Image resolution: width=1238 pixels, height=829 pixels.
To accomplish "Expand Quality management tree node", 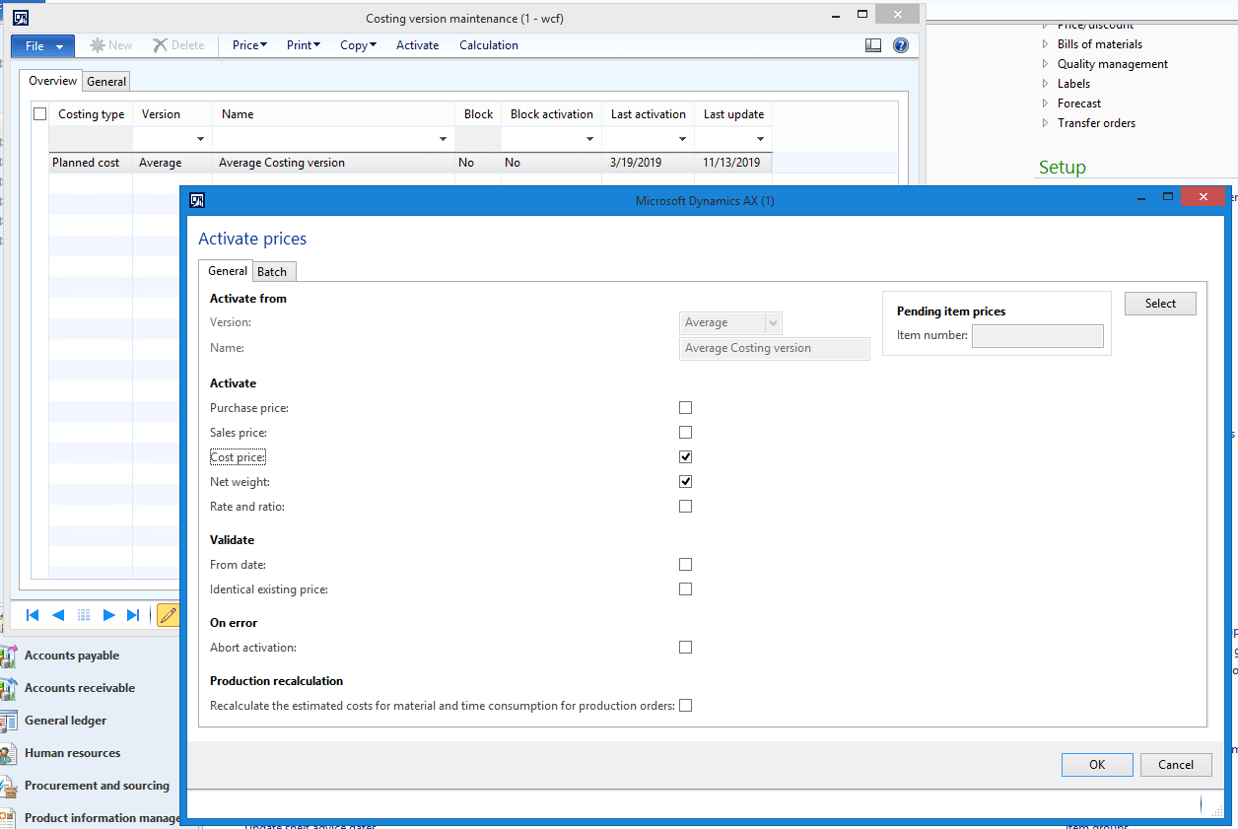I will pos(1047,64).
